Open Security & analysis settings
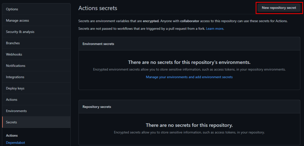This screenshot has height=146, width=304. pyautogui.click(x=20, y=32)
